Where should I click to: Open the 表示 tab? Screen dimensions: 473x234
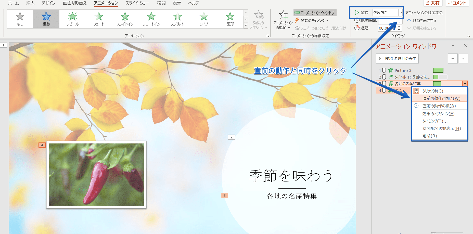(x=177, y=3)
